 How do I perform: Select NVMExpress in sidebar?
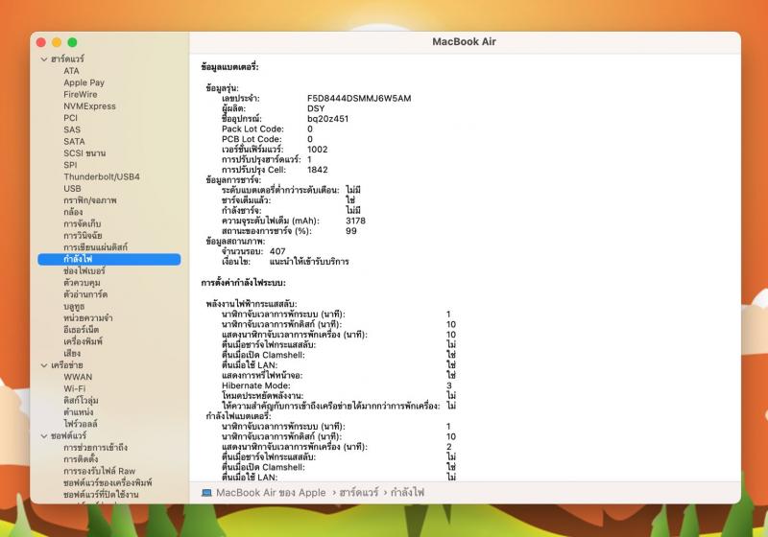pos(89,106)
